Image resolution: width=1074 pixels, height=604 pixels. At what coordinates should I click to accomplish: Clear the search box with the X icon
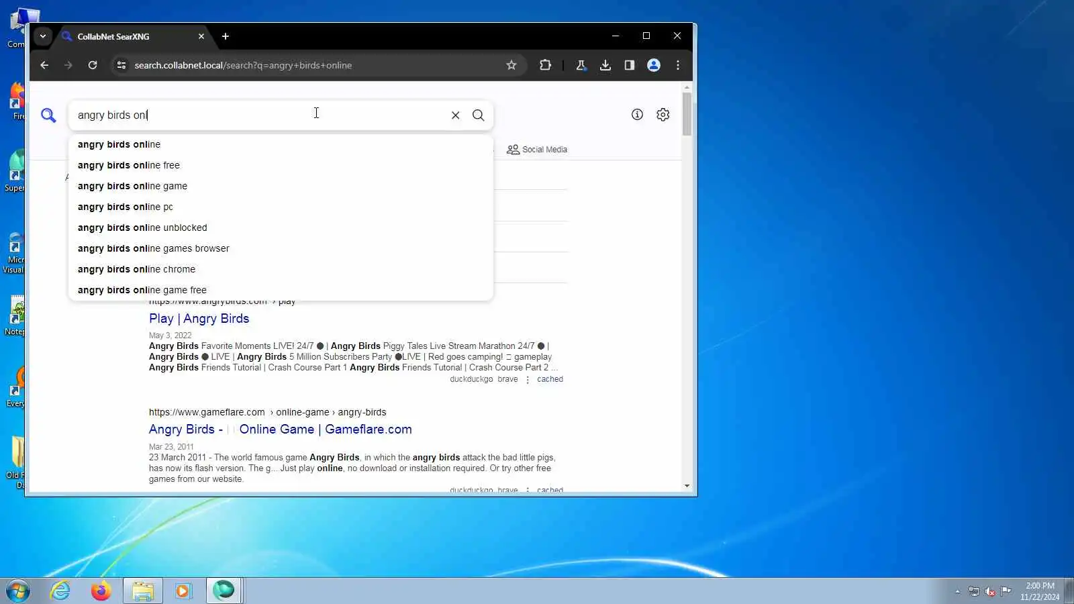(455, 115)
